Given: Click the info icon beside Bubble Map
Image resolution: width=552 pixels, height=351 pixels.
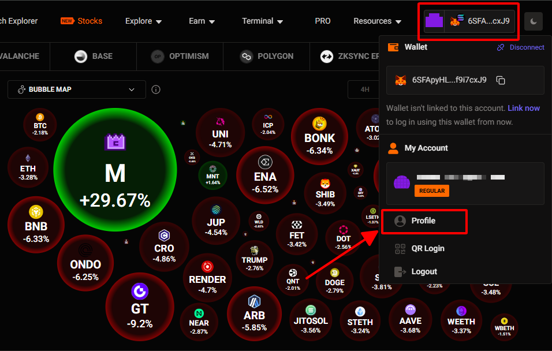Looking at the screenshot, I should pos(156,89).
